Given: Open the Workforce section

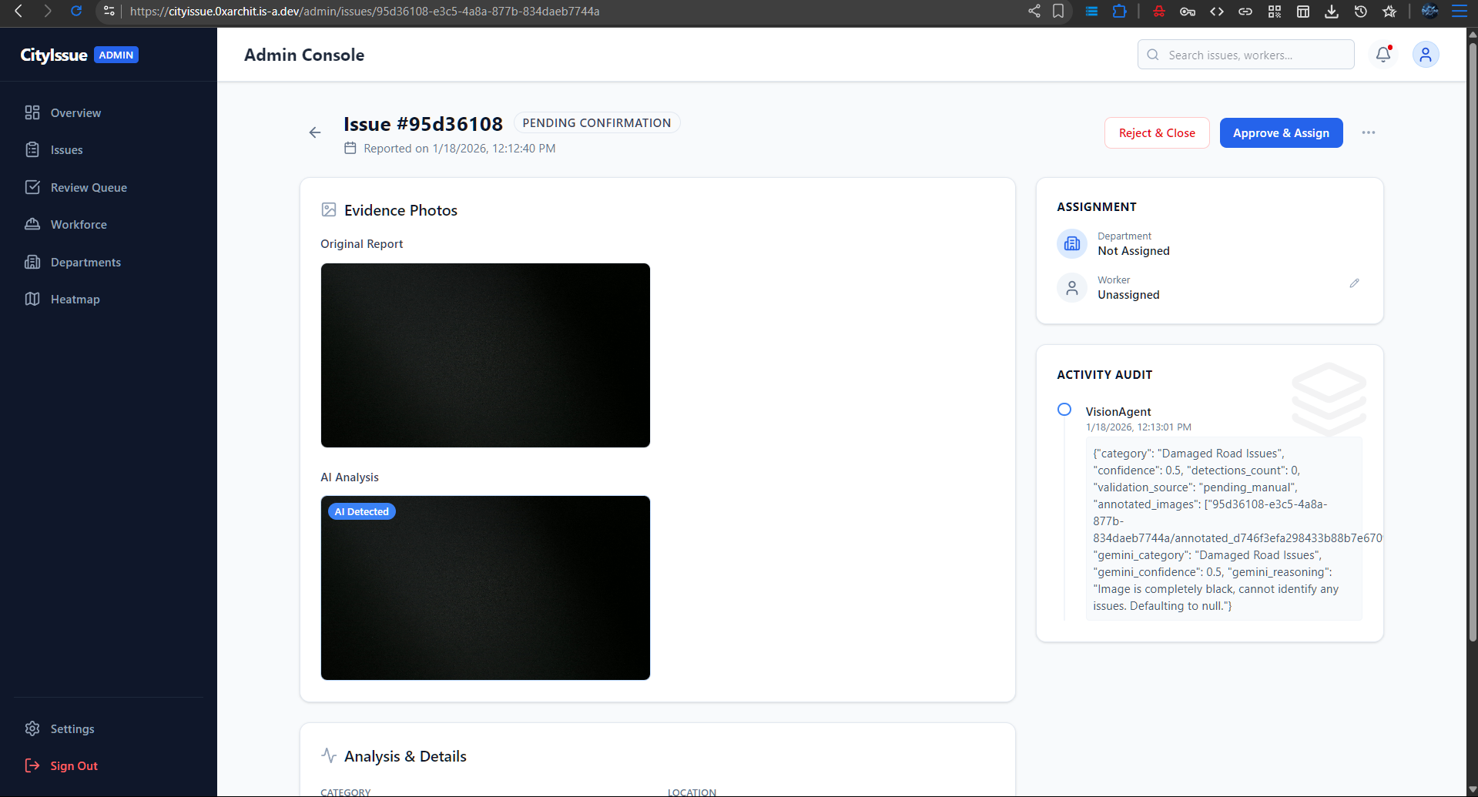Looking at the screenshot, I should coord(79,225).
